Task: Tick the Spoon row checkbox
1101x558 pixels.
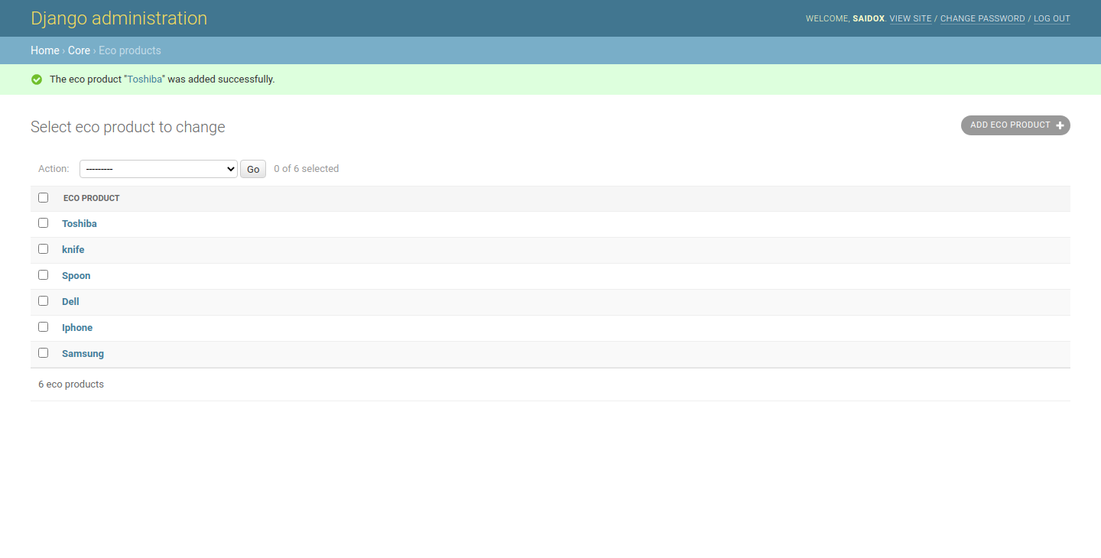Action: point(44,275)
